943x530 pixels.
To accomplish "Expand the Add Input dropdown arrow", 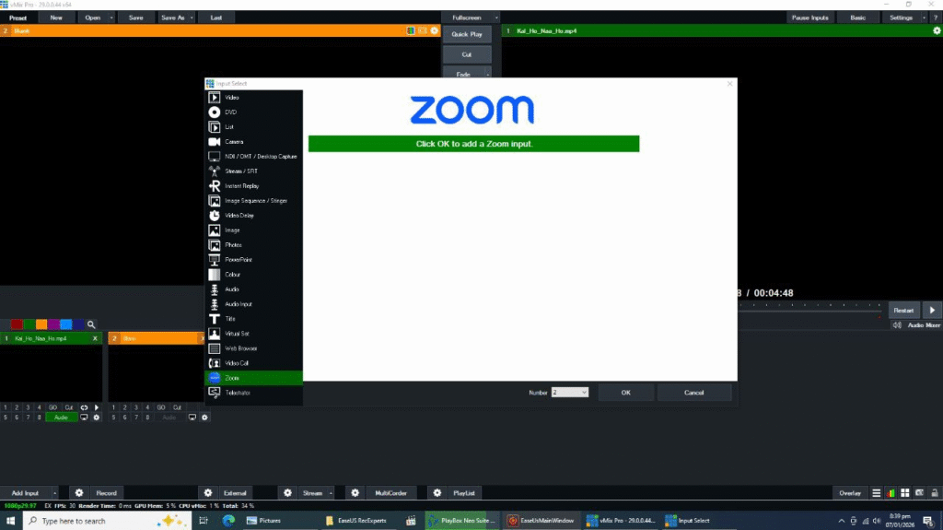I will point(56,493).
